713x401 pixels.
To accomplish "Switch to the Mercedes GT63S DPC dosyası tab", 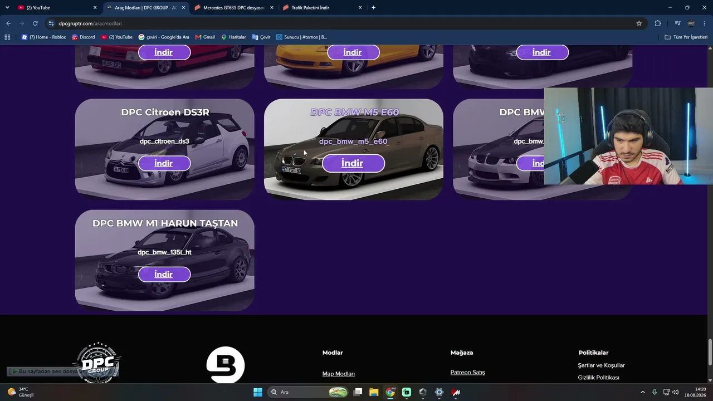I will click(233, 8).
